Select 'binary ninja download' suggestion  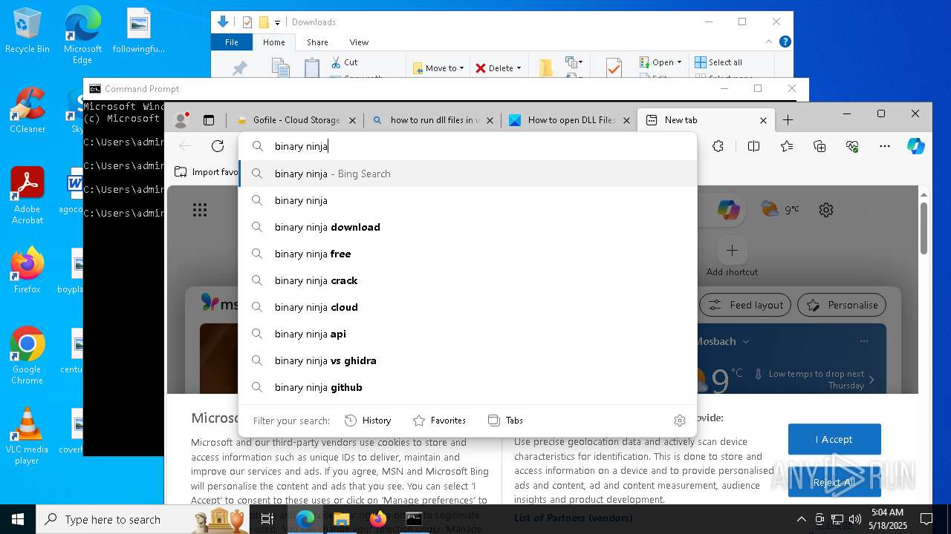(x=468, y=227)
